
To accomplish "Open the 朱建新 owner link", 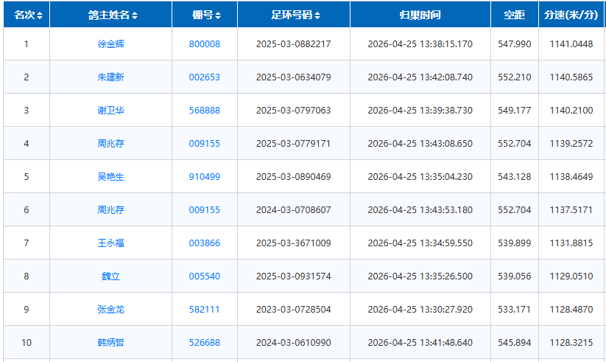I will point(111,77).
